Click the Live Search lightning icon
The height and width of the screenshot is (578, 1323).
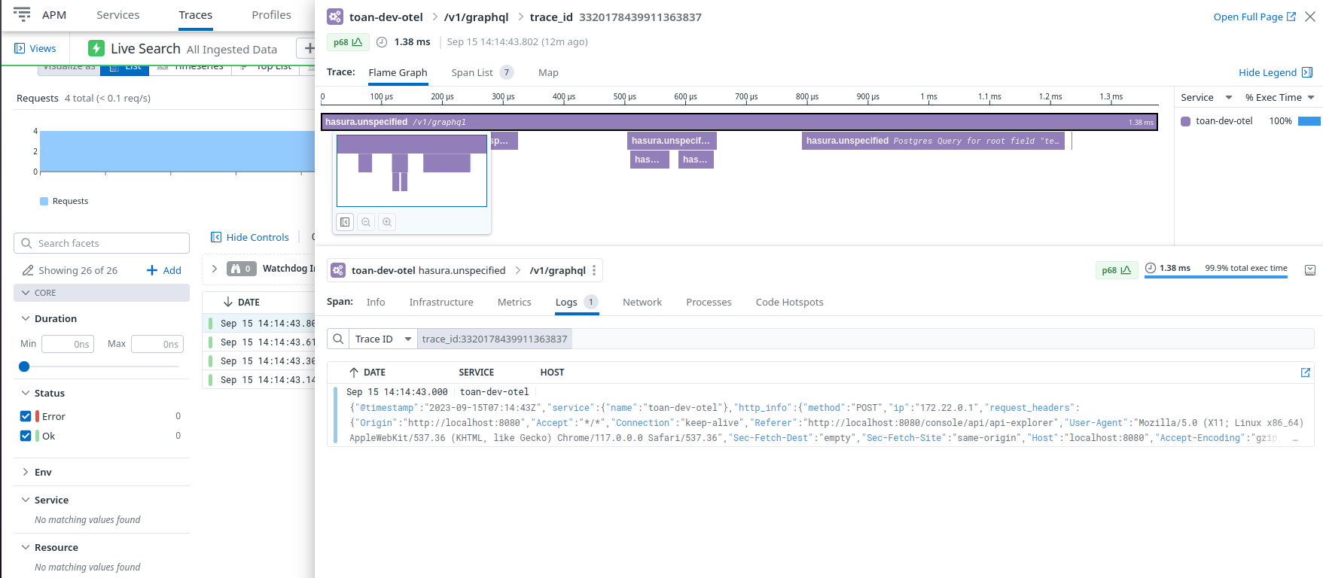coord(96,48)
